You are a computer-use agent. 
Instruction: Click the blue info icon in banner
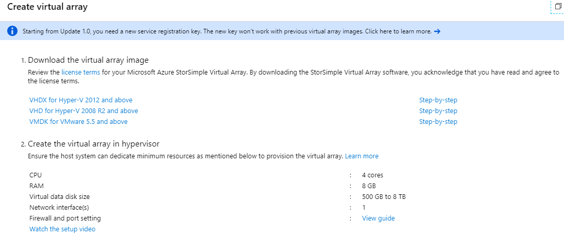pos(12,31)
